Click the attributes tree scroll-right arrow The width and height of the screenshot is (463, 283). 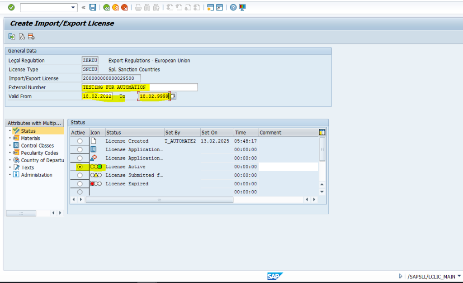(x=60, y=213)
